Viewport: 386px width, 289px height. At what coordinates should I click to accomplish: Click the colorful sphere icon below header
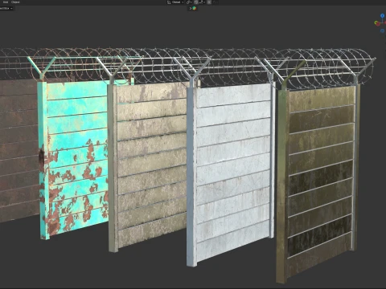(x=195, y=8)
